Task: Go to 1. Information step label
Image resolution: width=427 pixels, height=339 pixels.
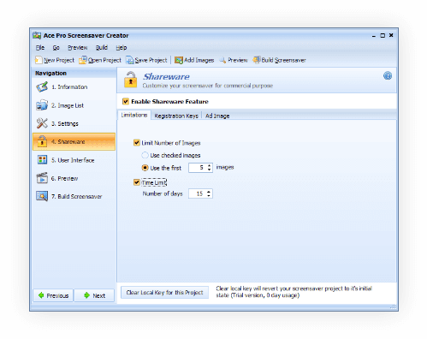Action: click(69, 87)
